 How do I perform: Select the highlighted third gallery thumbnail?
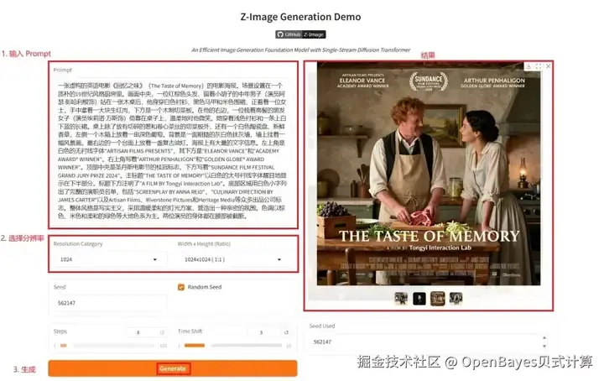click(438, 299)
